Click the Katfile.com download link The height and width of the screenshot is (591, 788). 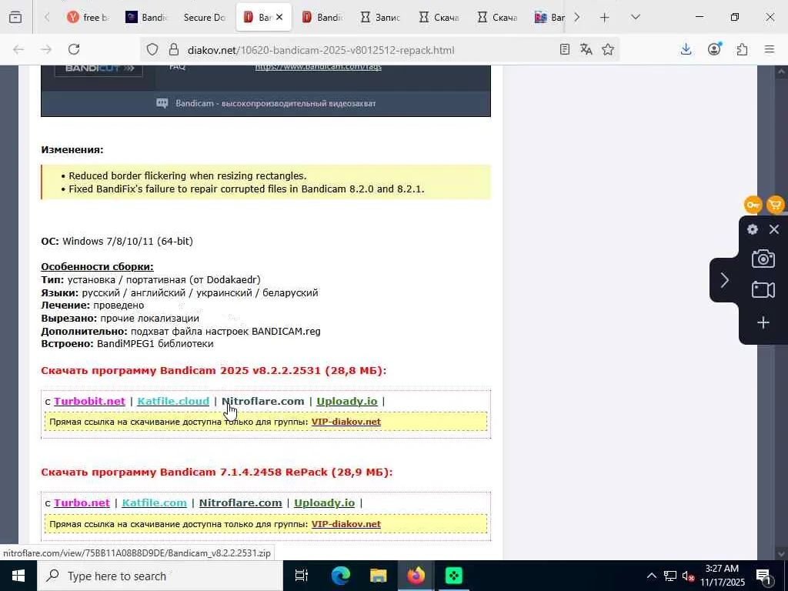pyautogui.click(x=154, y=503)
